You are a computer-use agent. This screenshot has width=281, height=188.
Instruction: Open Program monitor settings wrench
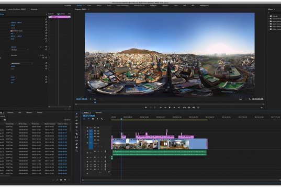[250, 99]
